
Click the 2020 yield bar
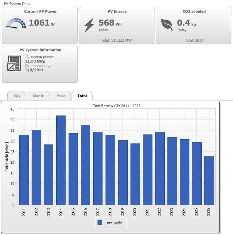(135, 174)
